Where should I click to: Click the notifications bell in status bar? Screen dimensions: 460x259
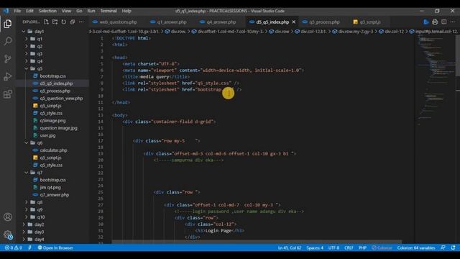454,247
